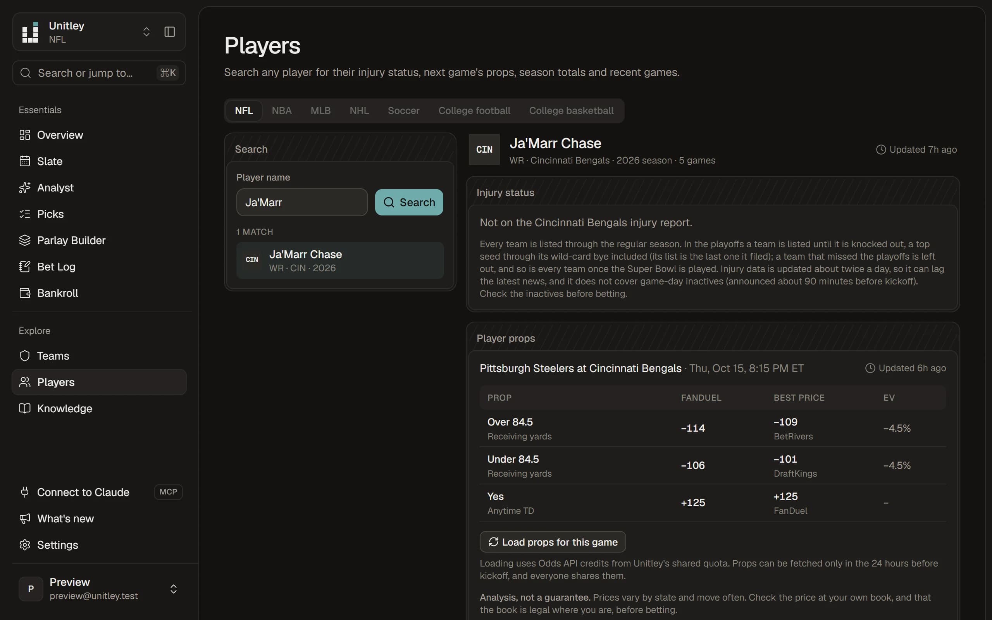Switch to the NBA tab
Viewport: 992px width, 620px height.
pos(282,111)
